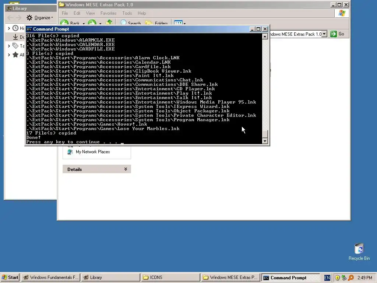Click Library window forward arrow
The image size is (377, 283).
click(18, 18)
